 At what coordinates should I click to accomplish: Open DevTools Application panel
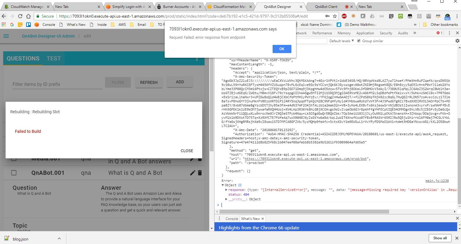(365, 33)
